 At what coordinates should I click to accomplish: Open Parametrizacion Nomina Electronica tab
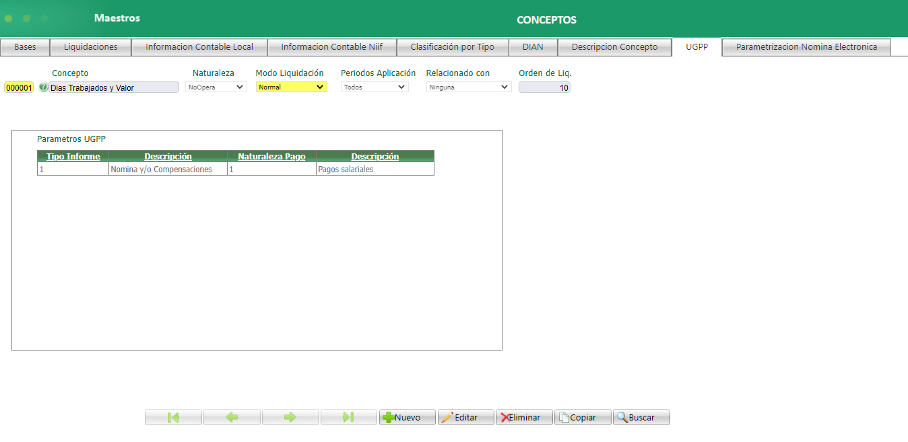tap(807, 47)
